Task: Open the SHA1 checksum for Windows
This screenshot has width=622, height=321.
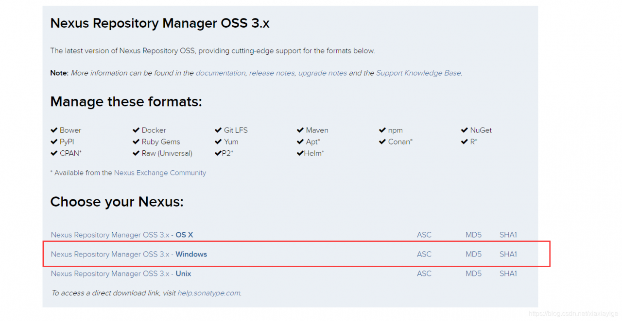Action: pos(508,254)
